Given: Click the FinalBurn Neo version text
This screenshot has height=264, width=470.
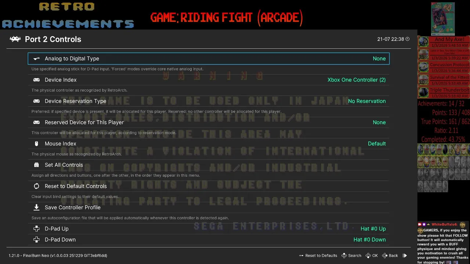Looking at the screenshot, I should tap(58, 256).
